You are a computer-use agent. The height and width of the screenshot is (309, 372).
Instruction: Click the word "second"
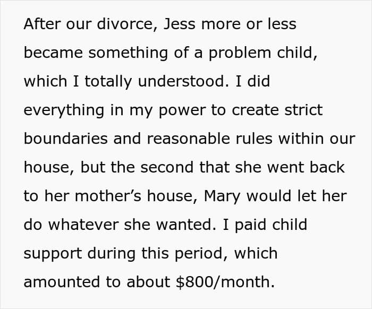coord(167,167)
